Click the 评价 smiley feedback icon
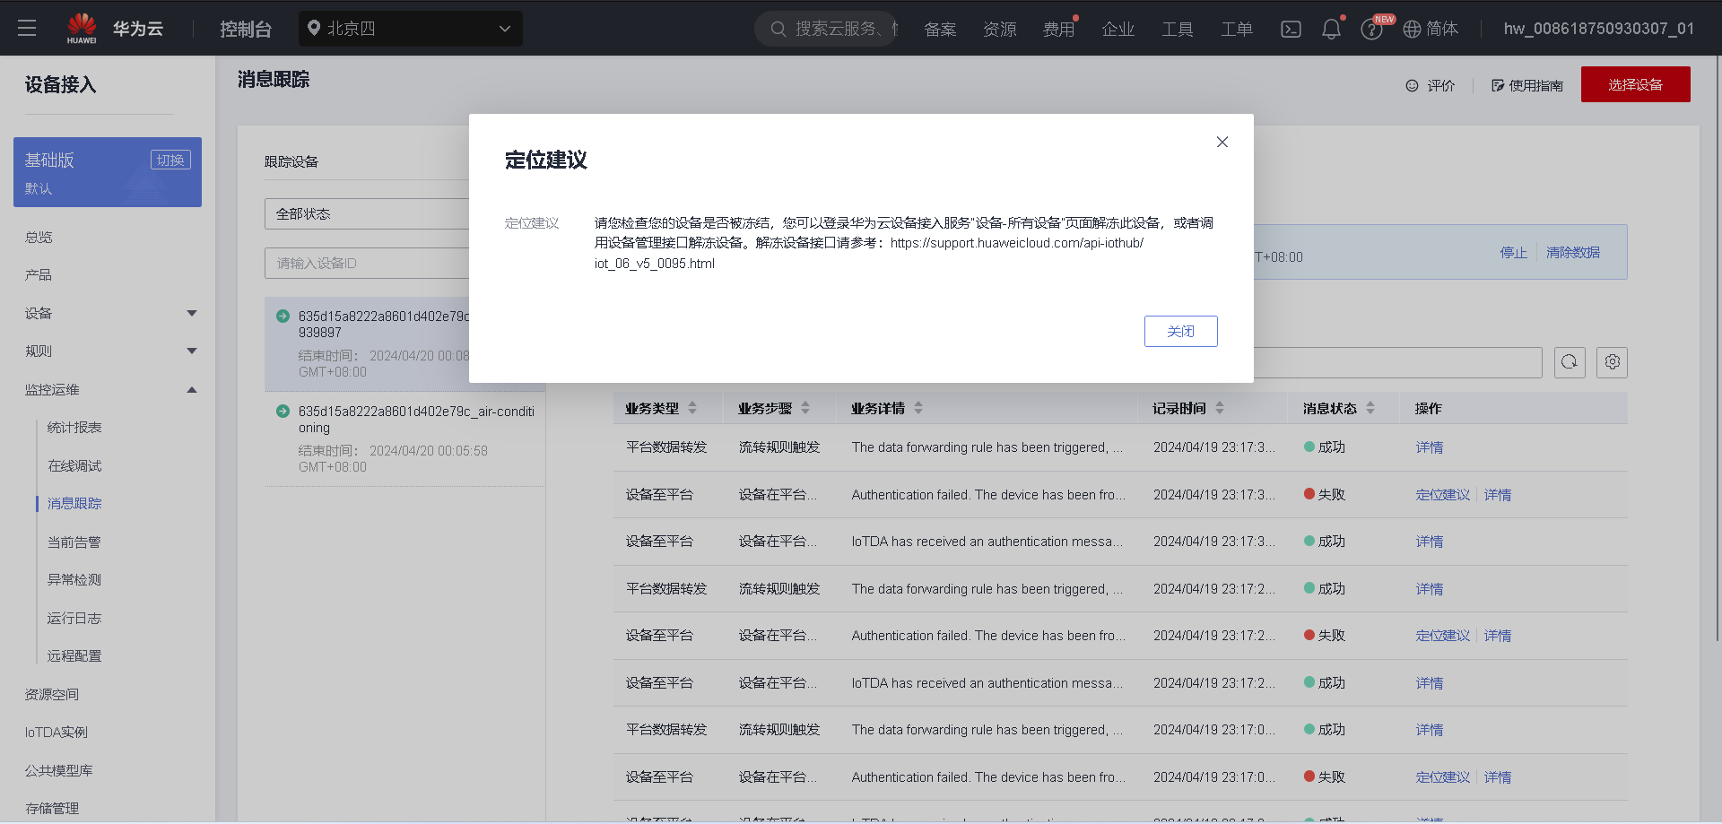 coord(1411,85)
